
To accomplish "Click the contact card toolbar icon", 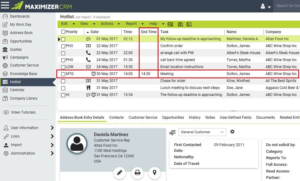I will pyautogui.click(x=170, y=24).
